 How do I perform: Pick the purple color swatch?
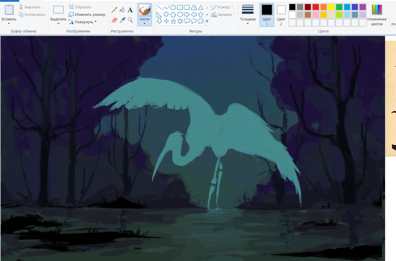tap(363, 7)
